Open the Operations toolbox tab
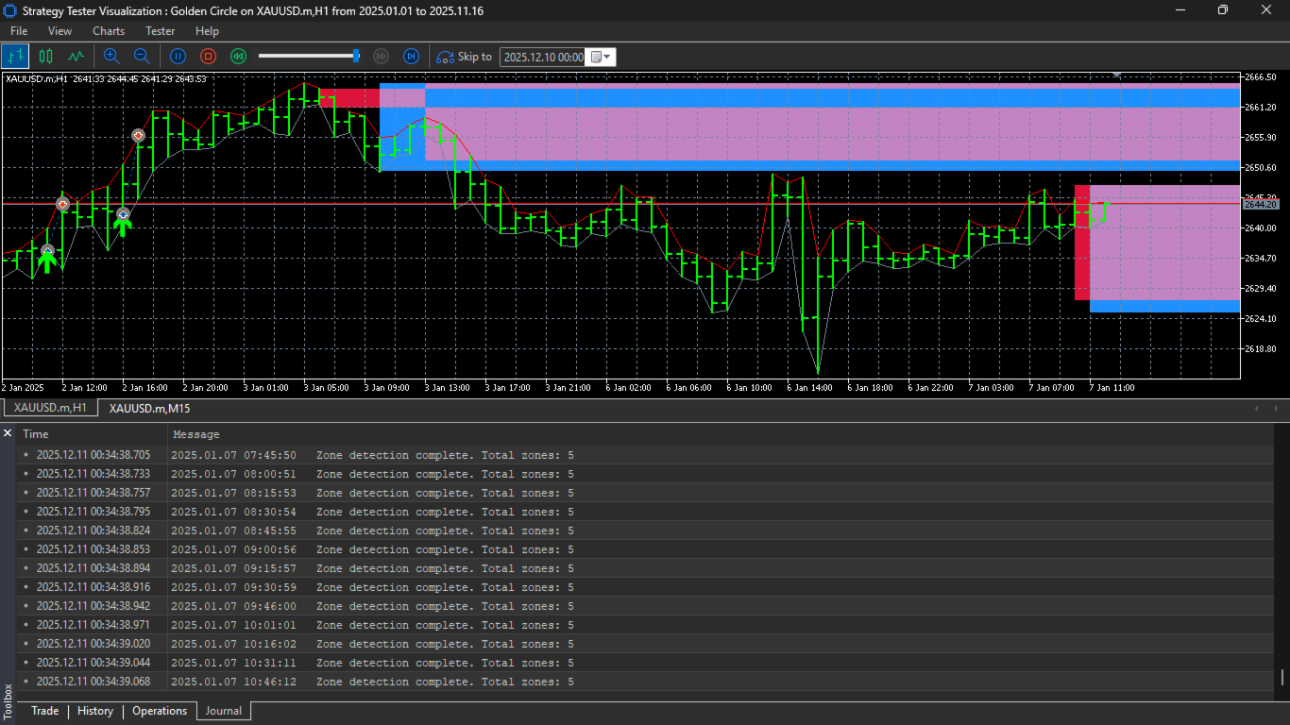 click(160, 711)
